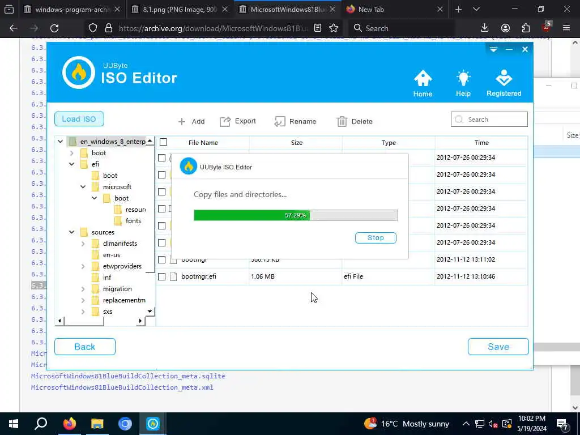The width and height of the screenshot is (580, 435).
Task: Open Firefox extensions puzzle icon
Action: [x=526, y=28]
